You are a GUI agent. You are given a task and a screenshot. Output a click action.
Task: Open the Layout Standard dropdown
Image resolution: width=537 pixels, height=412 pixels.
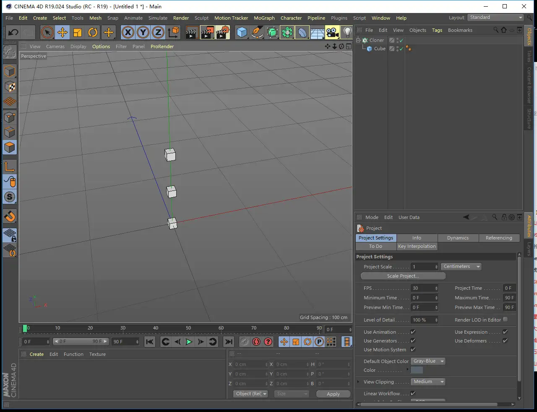point(495,17)
